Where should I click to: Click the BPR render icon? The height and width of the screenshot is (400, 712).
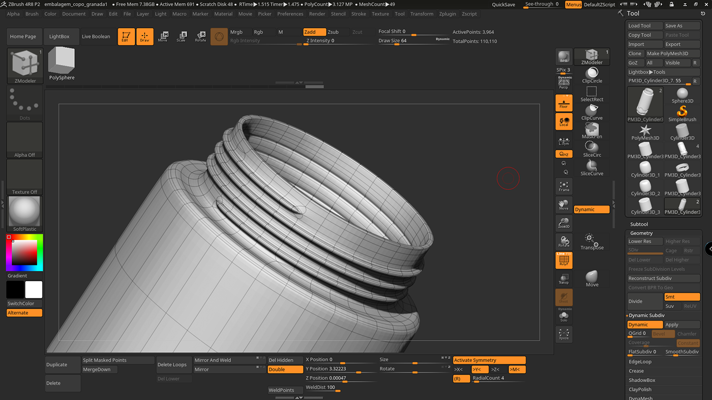(563, 56)
